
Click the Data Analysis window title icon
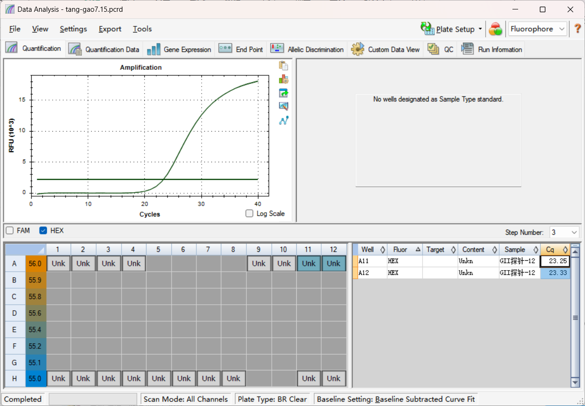[9, 9]
